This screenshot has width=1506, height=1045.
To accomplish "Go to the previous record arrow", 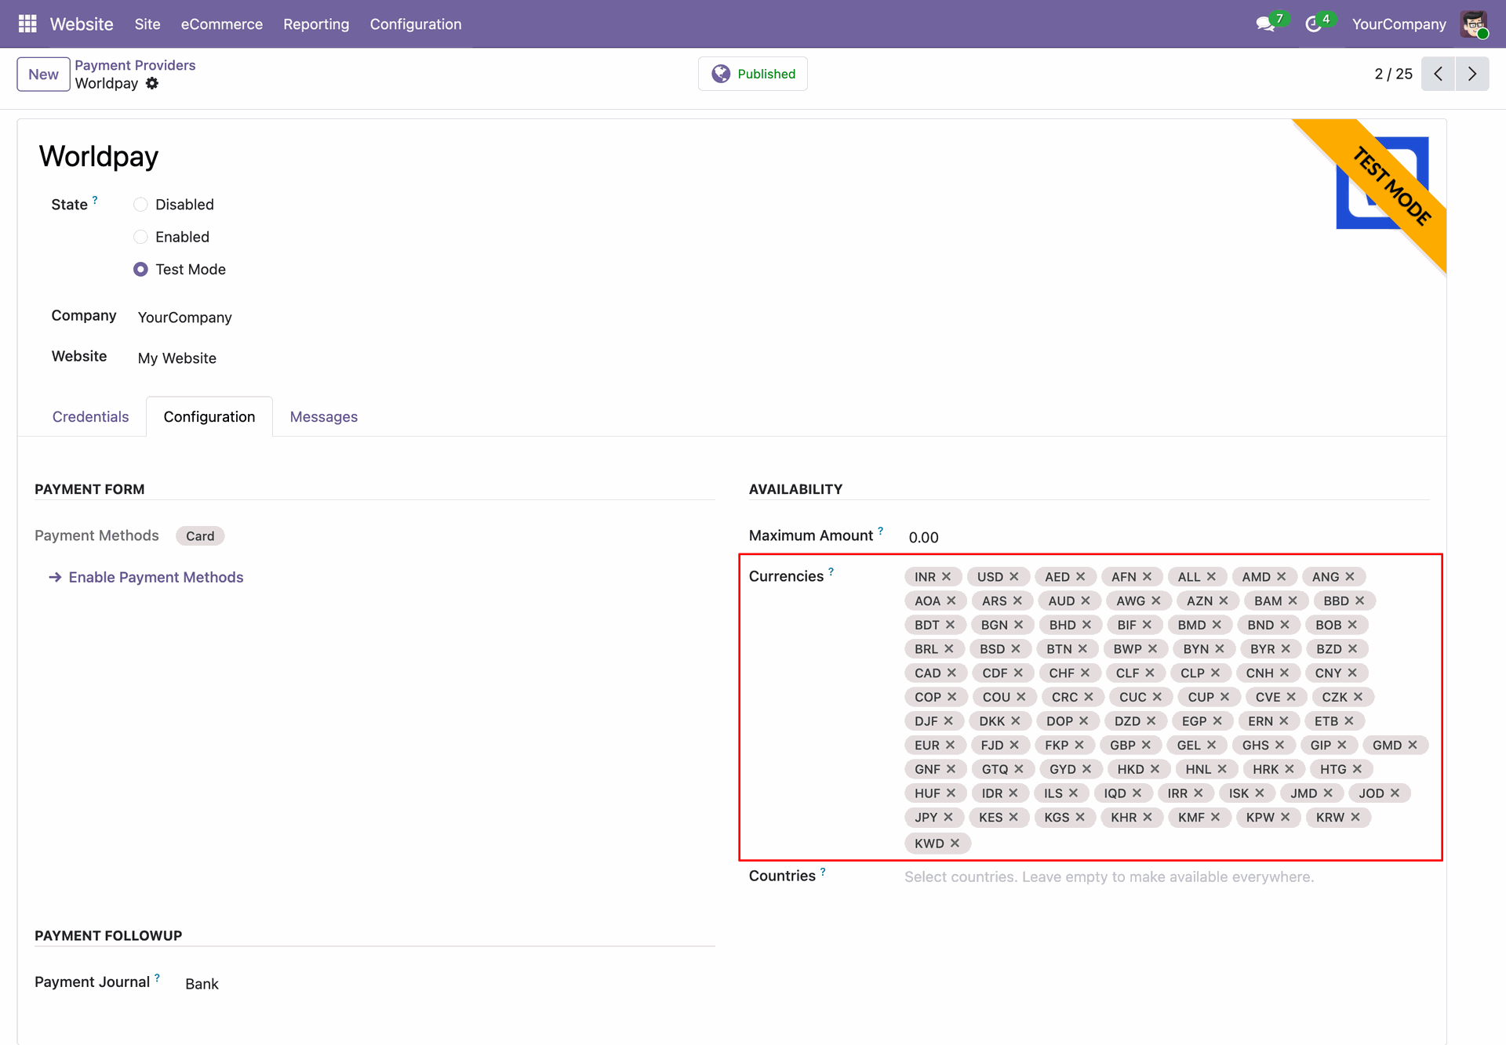I will click(1438, 74).
